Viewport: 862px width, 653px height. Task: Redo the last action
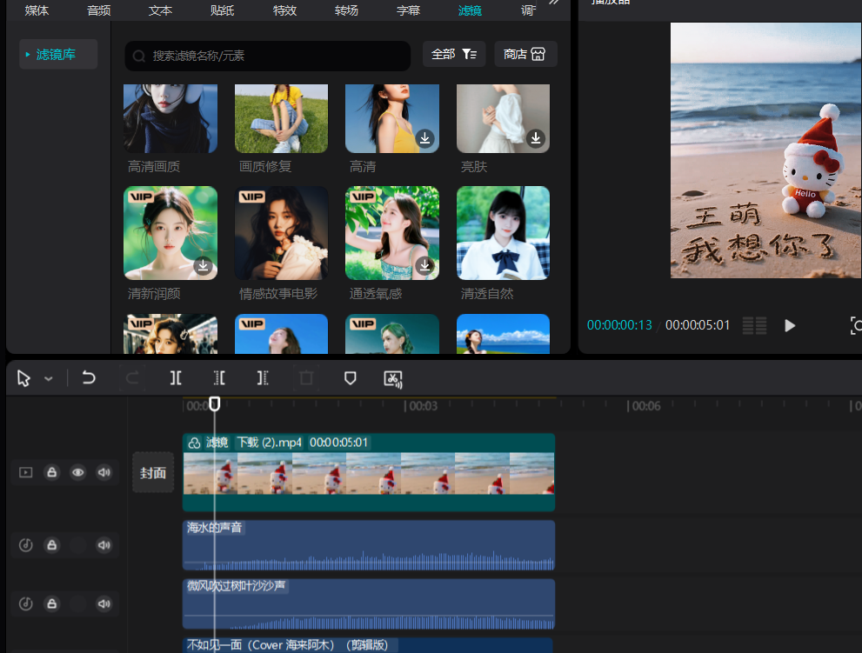132,377
